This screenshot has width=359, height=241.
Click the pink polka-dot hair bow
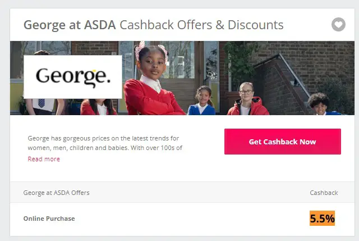coord(140,49)
